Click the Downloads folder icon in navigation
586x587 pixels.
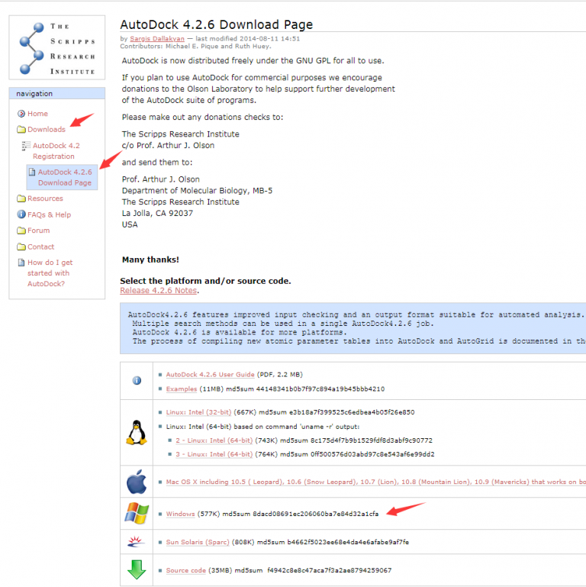click(x=21, y=130)
